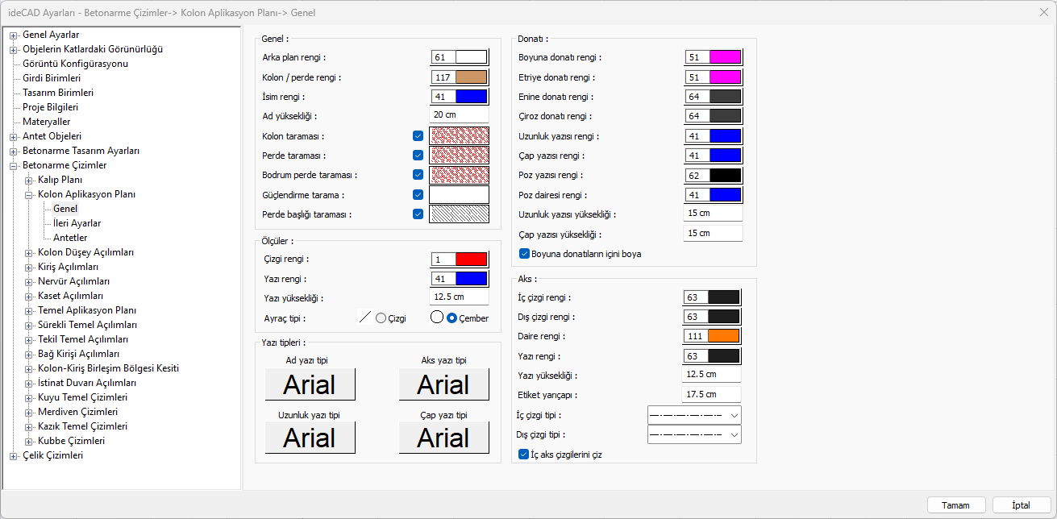Screen dimensions: 1057x519
Task: Click the İptal button
Action: [1021, 505]
